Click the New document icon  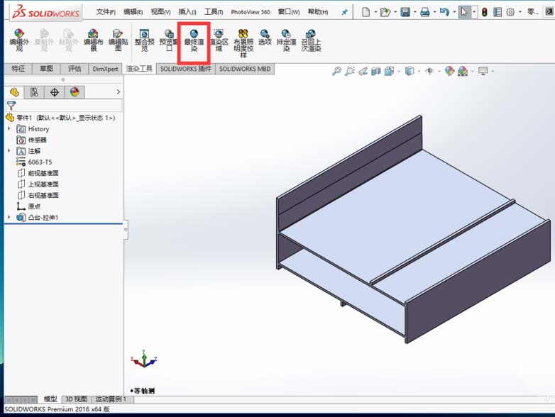point(366,12)
